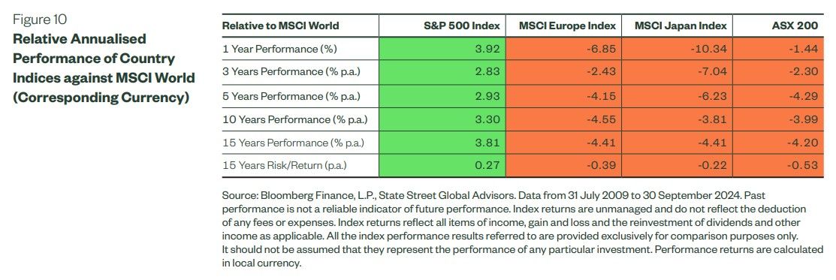
Task: Select the green 3.92 S&P 500 cell
Action: pos(441,49)
